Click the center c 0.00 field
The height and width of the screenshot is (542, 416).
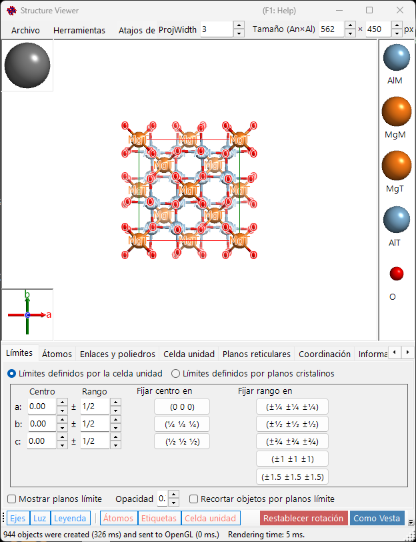pyautogui.click(x=42, y=441)
